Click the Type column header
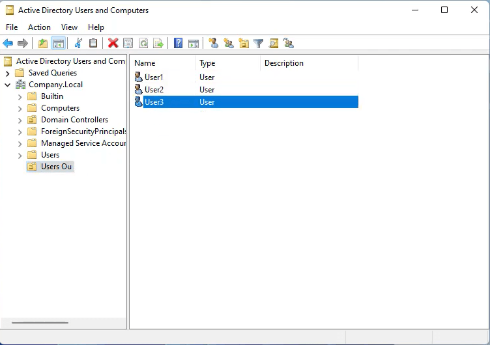 pos(227,63)
